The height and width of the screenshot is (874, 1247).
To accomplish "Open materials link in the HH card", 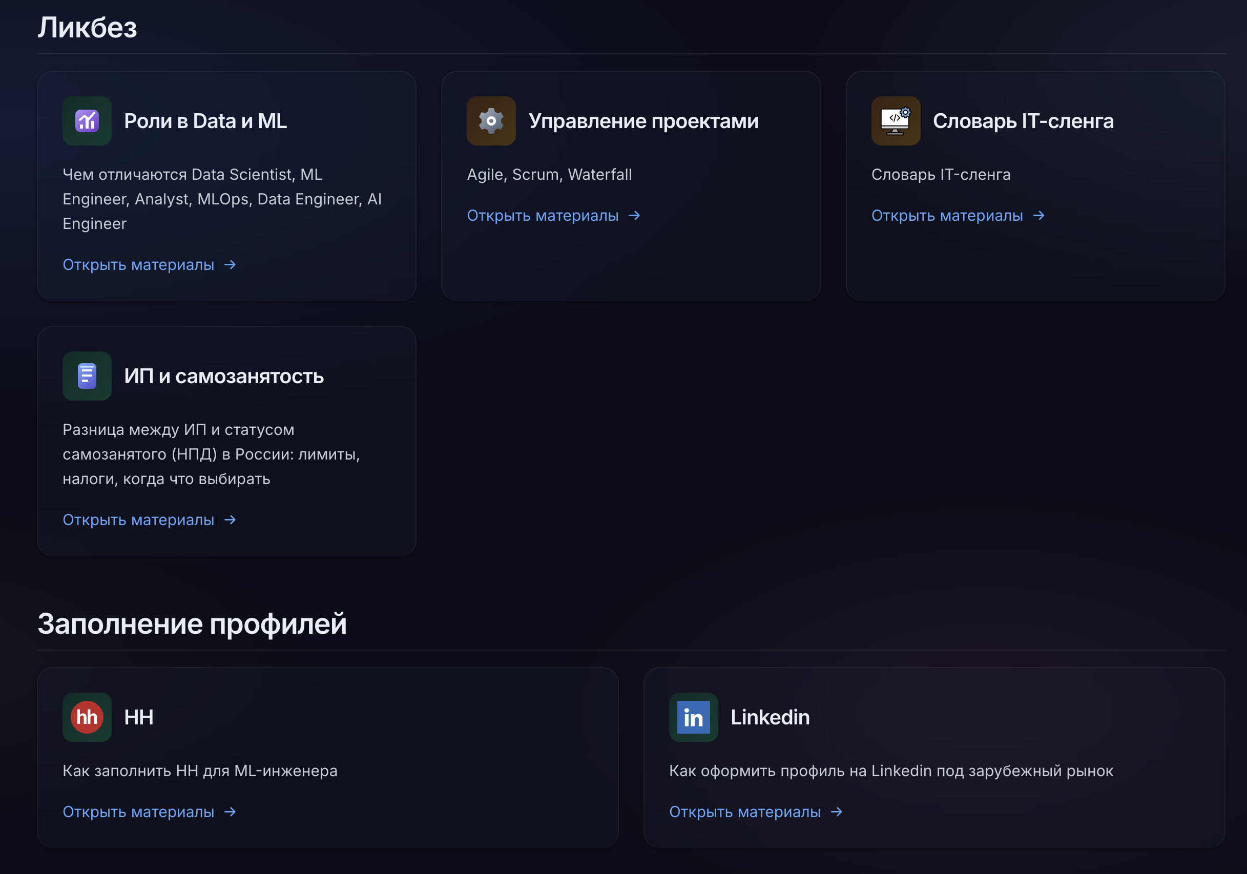I will pos(150,811).
